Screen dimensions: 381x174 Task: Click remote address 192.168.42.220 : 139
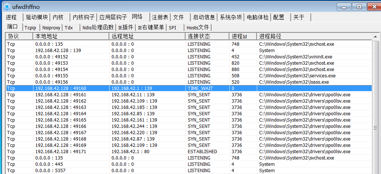click(134, 133)
